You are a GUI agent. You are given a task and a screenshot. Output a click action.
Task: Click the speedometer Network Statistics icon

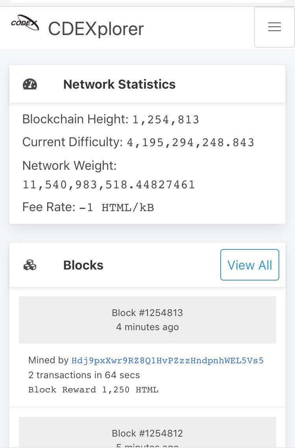click(30, 84)
